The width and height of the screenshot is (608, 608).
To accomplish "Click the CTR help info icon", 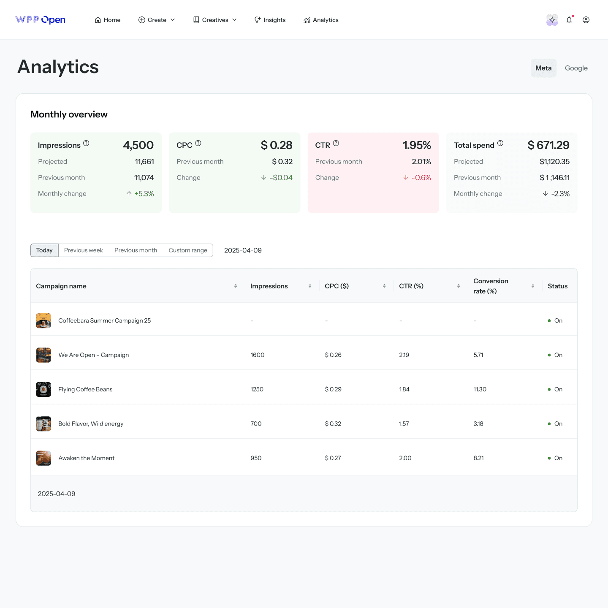I will click(336, 144).
